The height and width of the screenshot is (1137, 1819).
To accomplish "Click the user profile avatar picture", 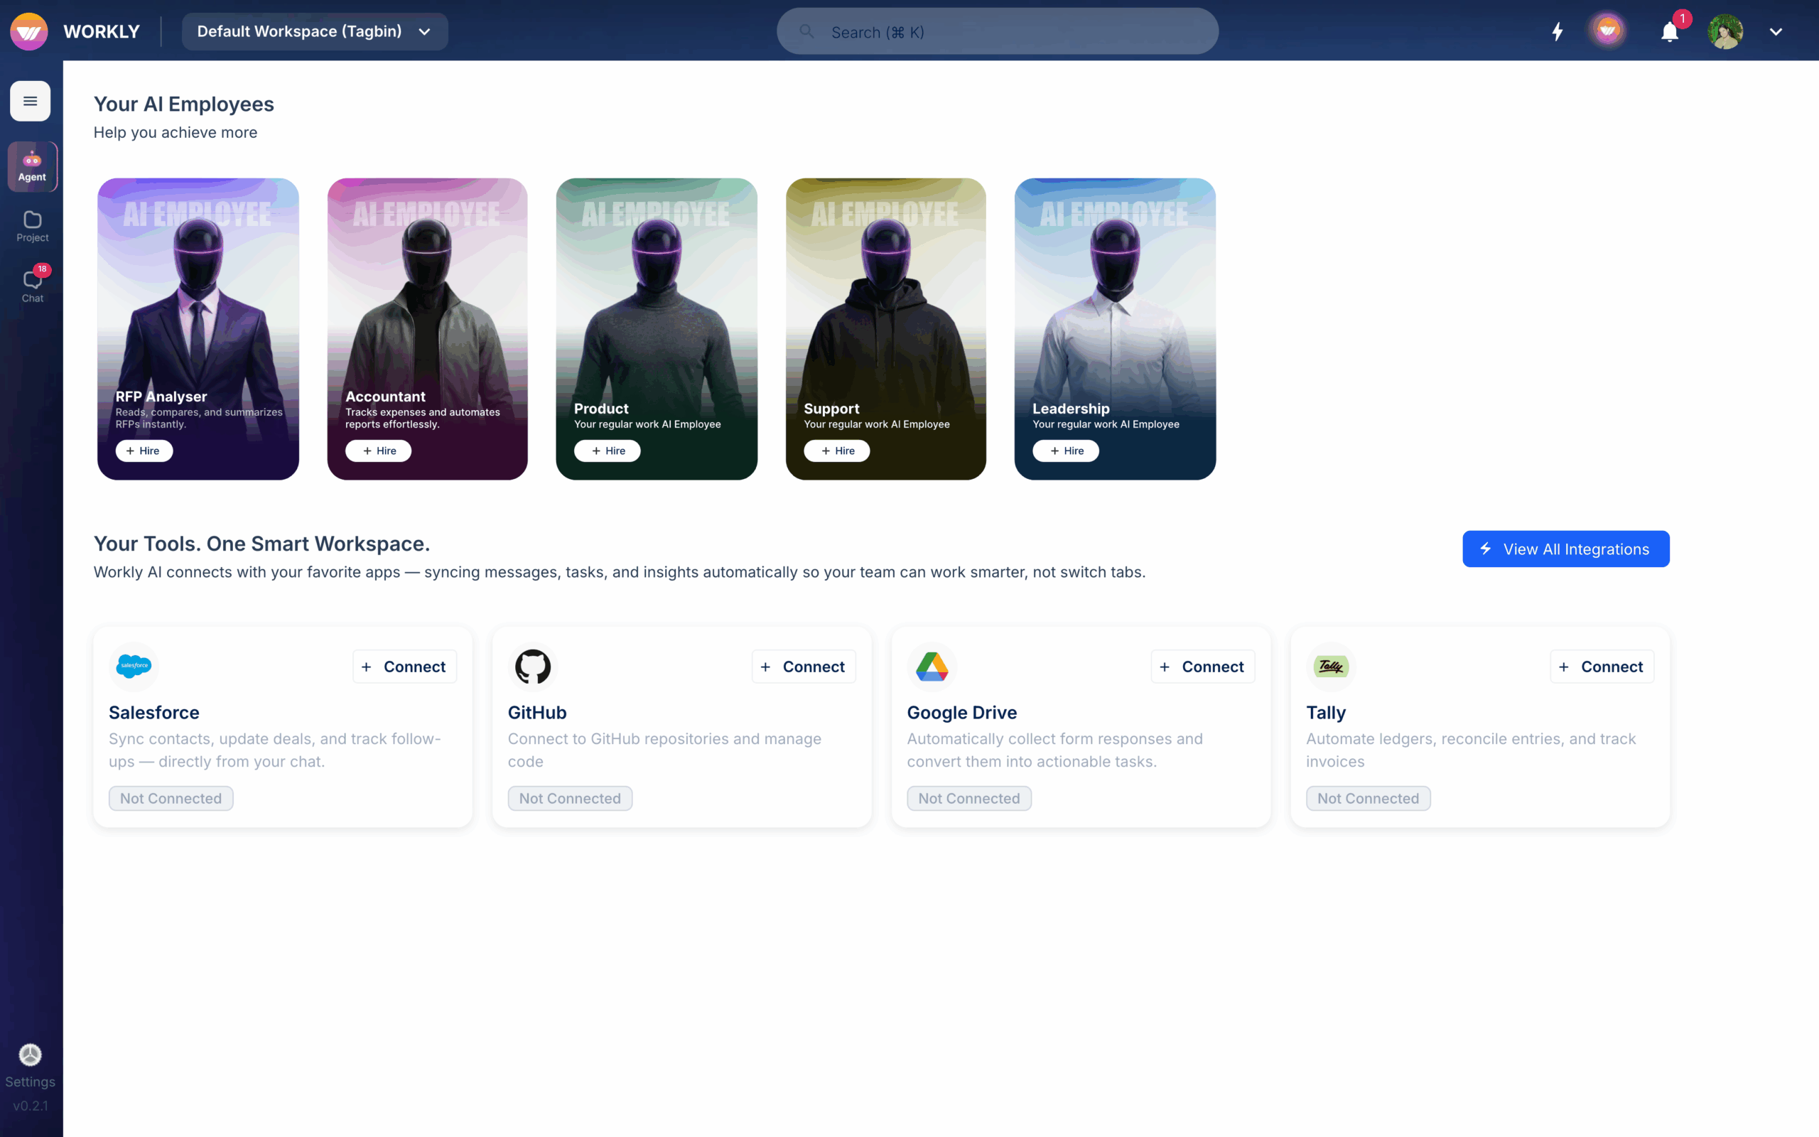I will 1726,31.
